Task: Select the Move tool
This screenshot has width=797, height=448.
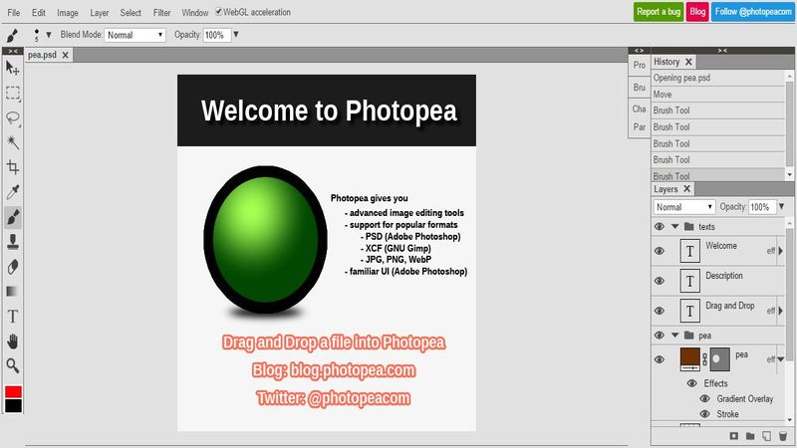Action: [13, 68]
